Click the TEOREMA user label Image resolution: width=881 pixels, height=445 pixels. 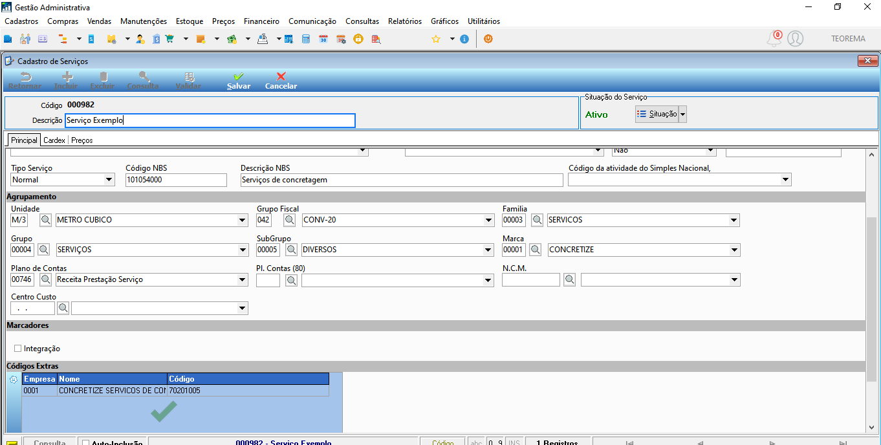848,39
